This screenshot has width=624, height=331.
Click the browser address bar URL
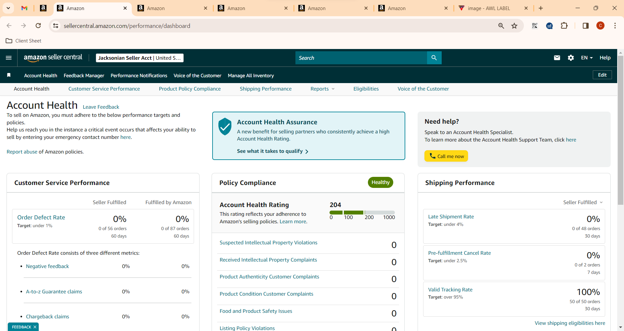[x=127, y=26]
